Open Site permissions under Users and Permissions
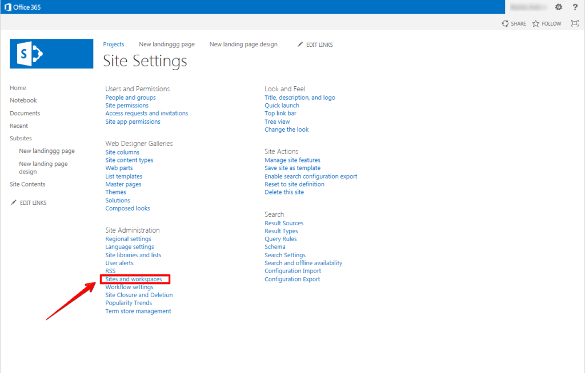The height and width of the screenshot is (373, 585). tap(127, 105)
